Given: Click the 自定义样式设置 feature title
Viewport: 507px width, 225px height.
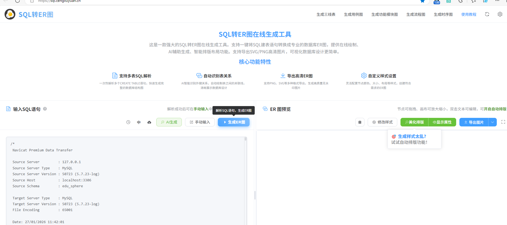Looking at the screenshot, I should tap(382, 76).
